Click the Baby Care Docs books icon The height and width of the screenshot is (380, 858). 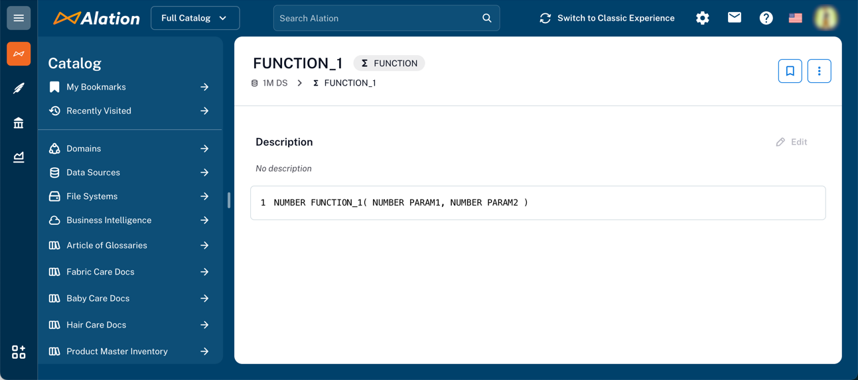(54, 298)
